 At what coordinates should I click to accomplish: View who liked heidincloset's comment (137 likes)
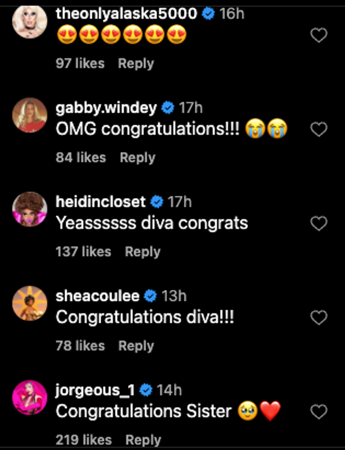pos(83,252)
